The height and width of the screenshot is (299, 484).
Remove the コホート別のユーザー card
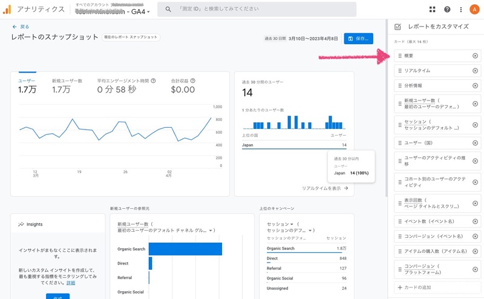(476, 182)
